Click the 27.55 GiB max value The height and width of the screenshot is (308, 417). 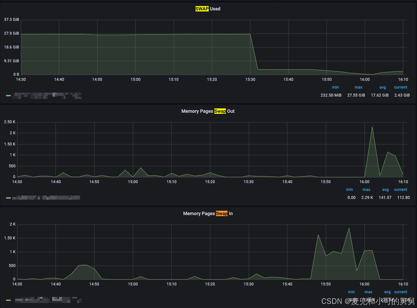[x=356, y=95]
